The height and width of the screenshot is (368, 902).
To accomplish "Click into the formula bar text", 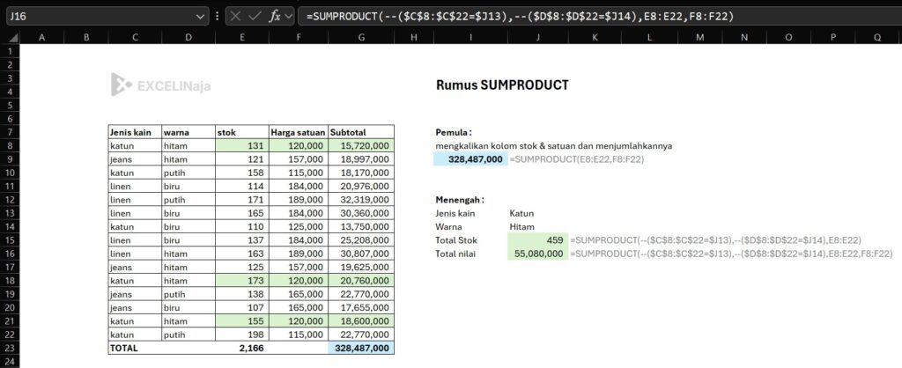I will pyautogui.click(x=520, y=17).
